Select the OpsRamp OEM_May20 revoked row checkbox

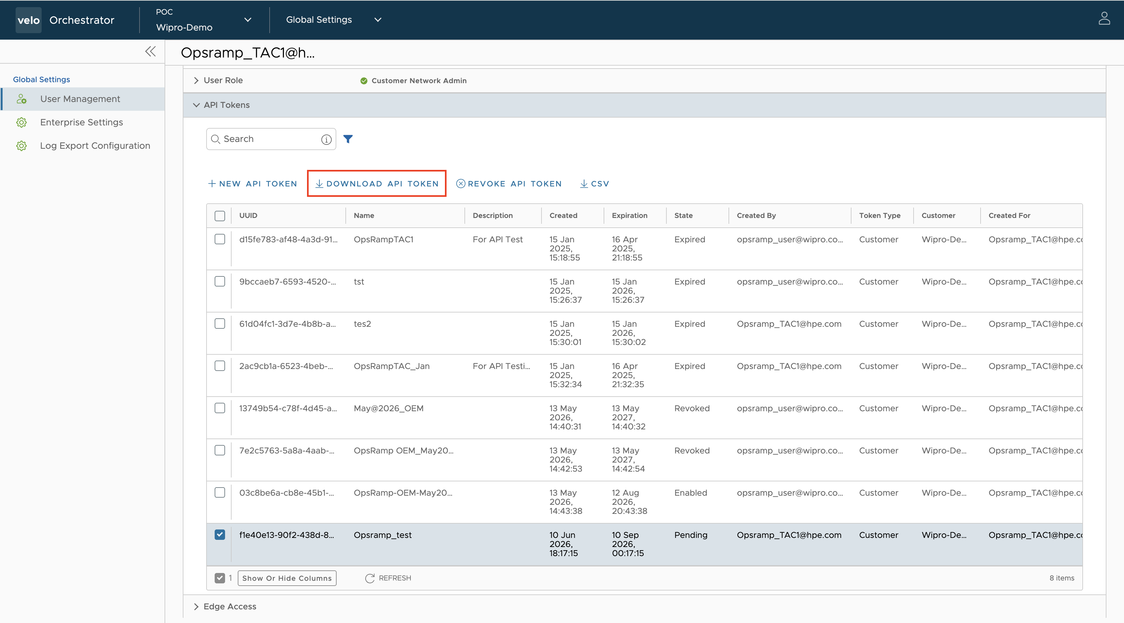point(220,450)
